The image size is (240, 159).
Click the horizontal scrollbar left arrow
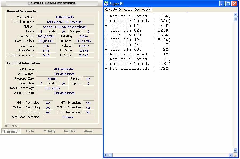(106, 155)
